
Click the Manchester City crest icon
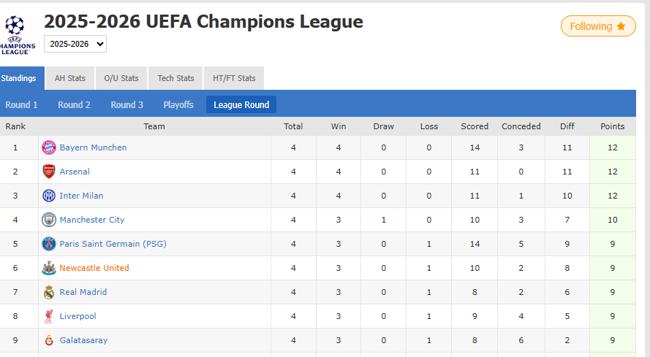click(49, 220)
